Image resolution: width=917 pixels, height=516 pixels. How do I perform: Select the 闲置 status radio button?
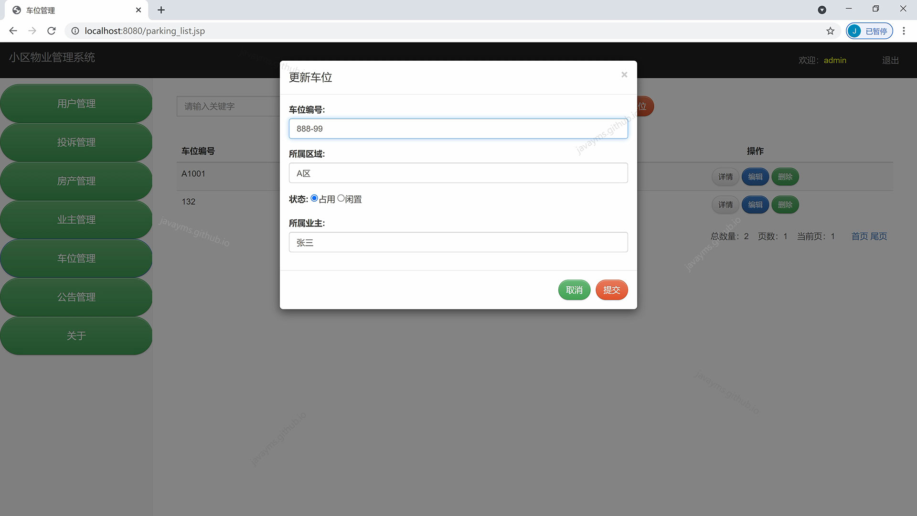click(341, 197)
